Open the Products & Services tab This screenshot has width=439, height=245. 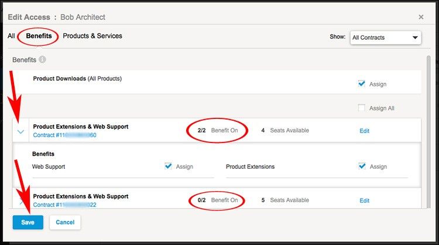(92, 36)
